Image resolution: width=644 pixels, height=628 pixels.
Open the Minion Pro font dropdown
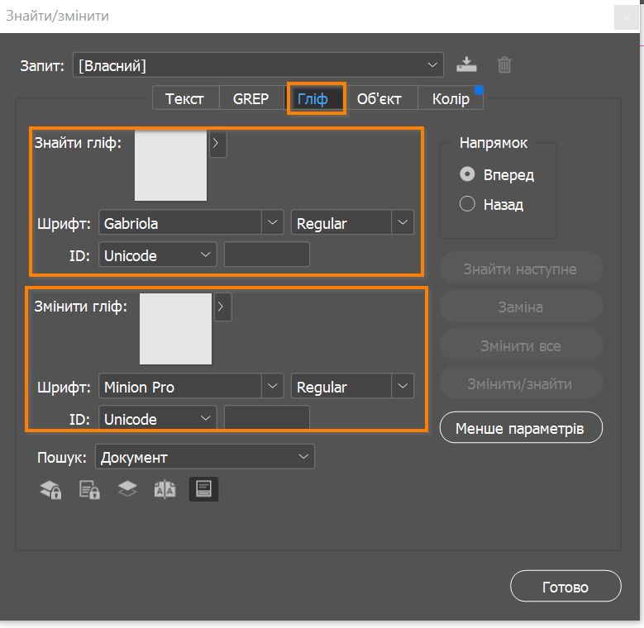pos(273,387)
